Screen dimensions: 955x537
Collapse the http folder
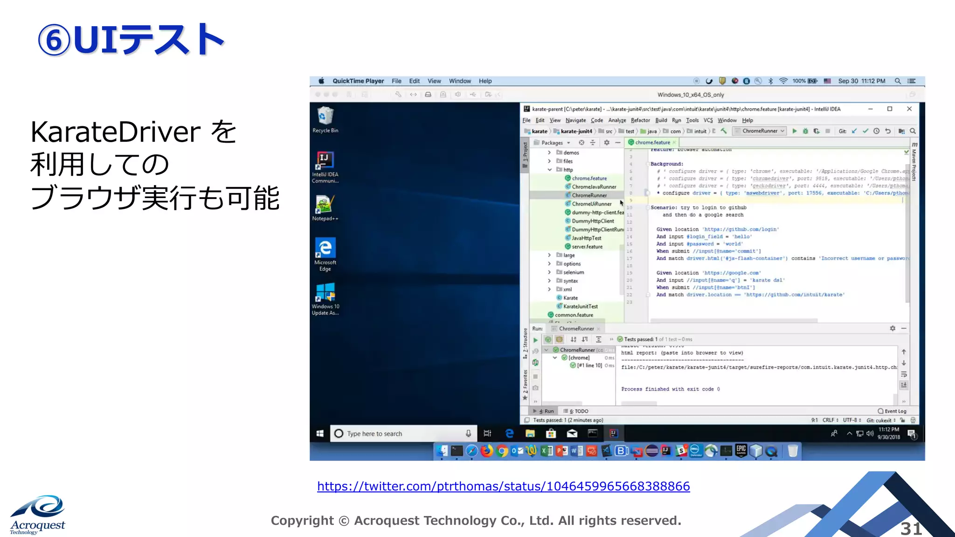pos(549,170)
